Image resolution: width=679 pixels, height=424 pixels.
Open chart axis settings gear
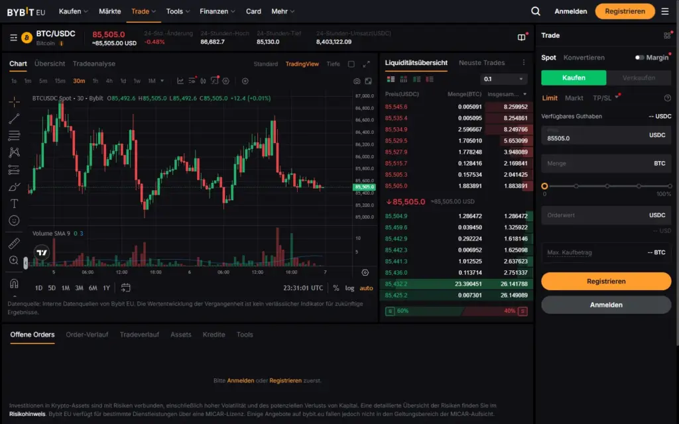(365, 272)
